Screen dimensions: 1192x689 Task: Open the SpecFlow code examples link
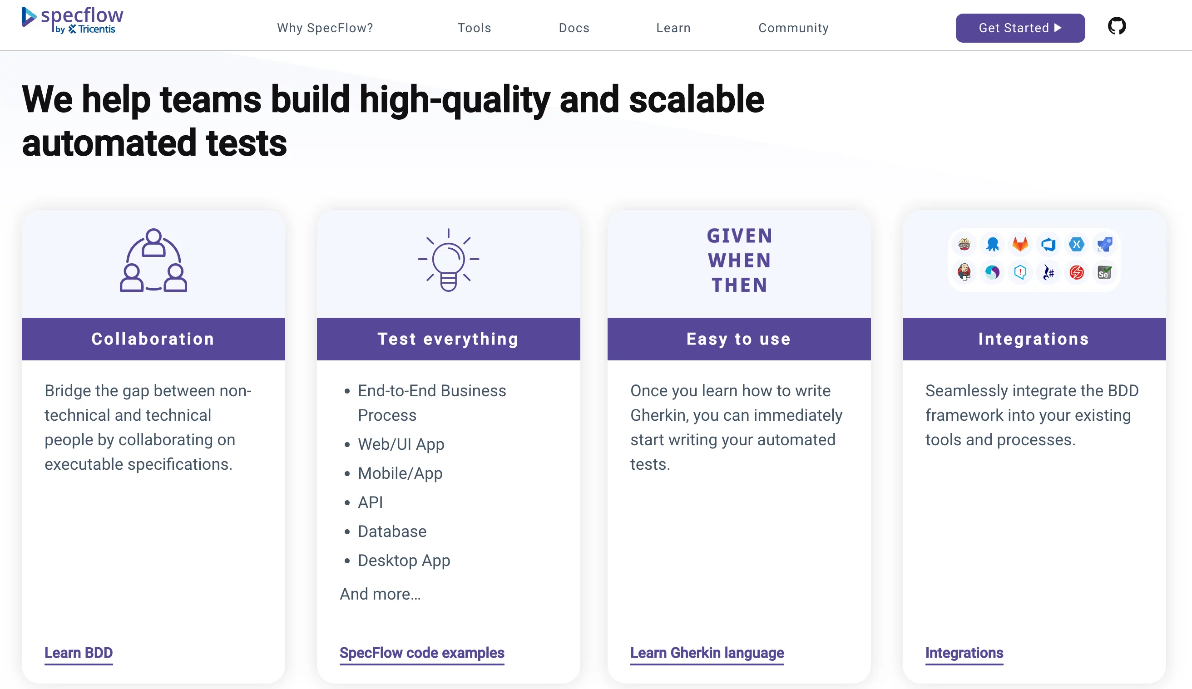(421, 653)
